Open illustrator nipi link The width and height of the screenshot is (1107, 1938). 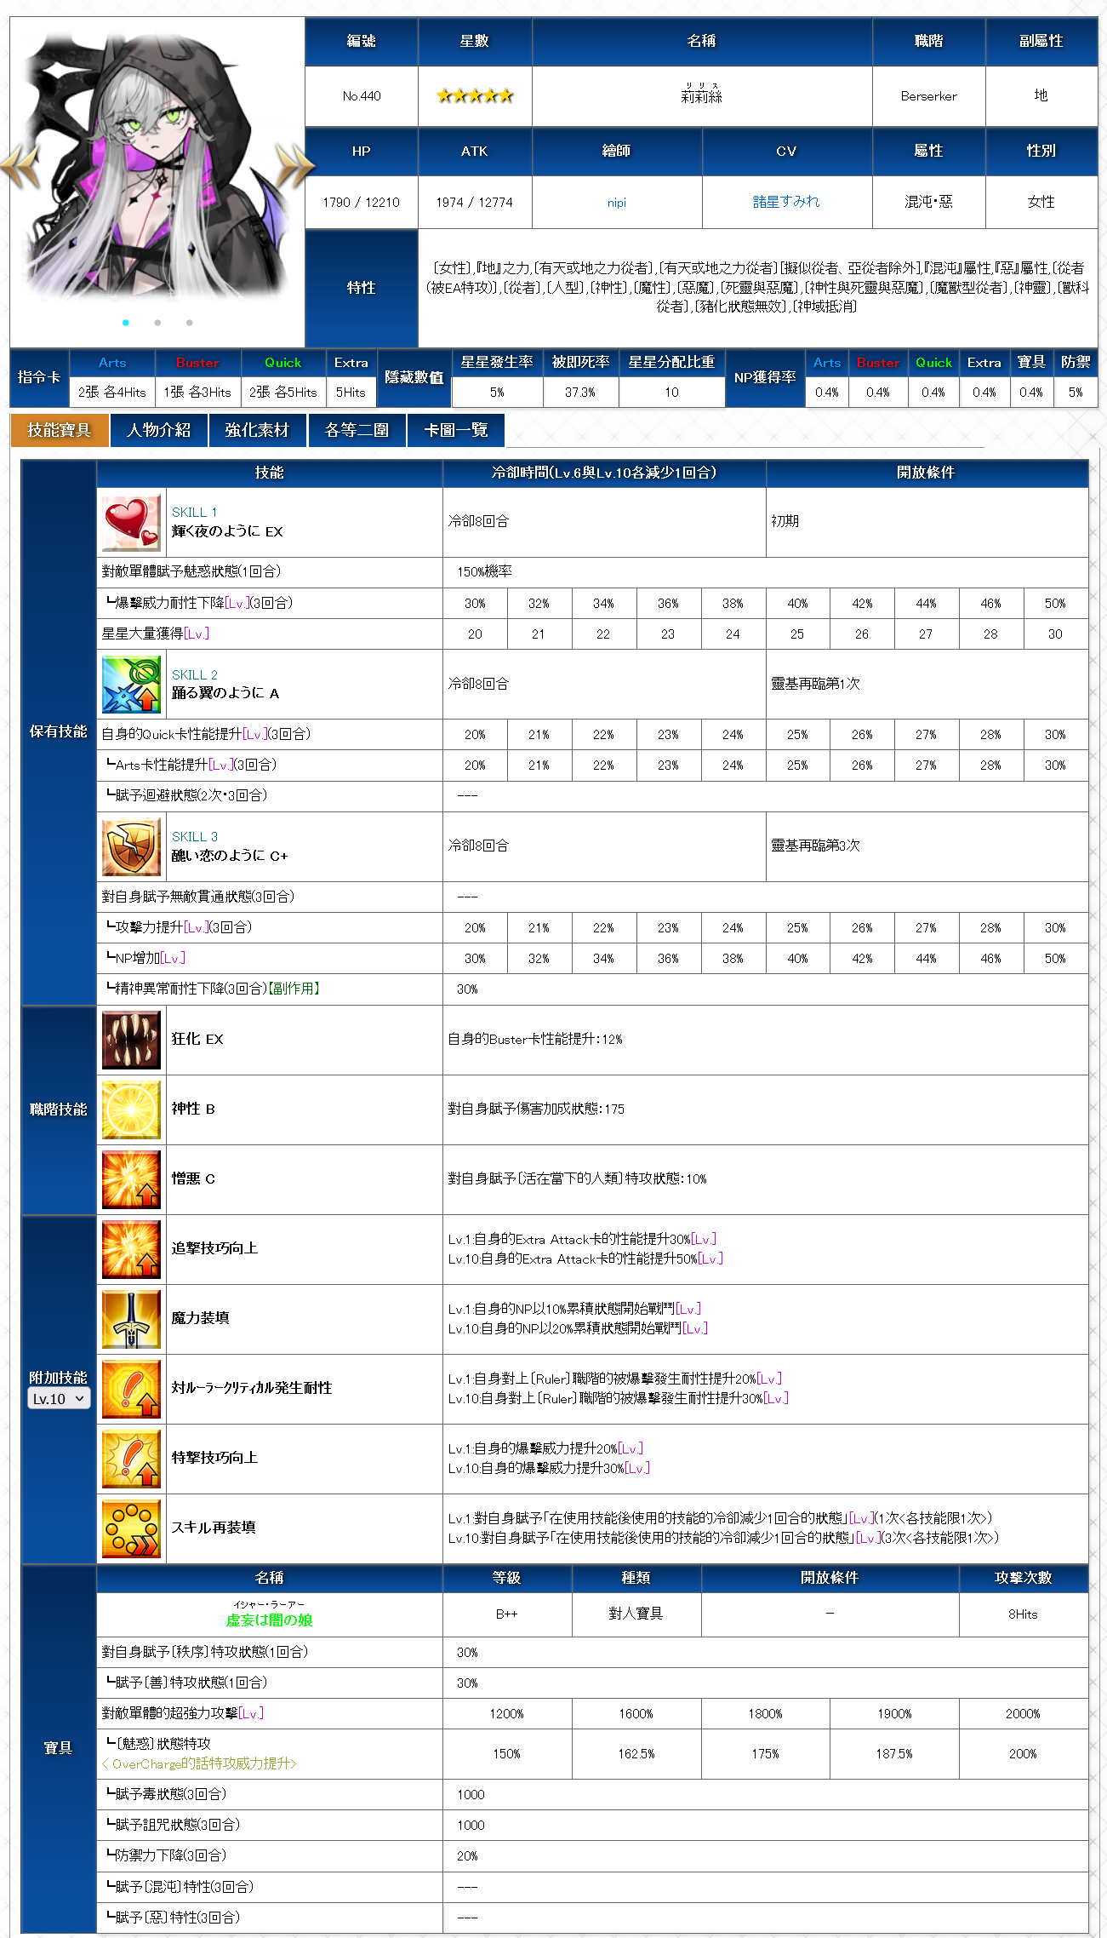(x=617, y=203)
